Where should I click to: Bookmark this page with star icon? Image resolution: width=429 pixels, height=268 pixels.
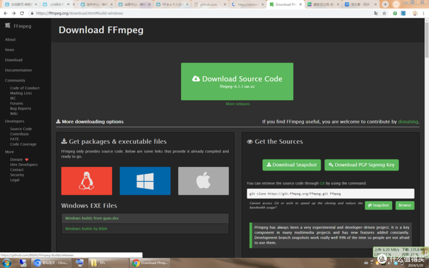tap(384, 13)
